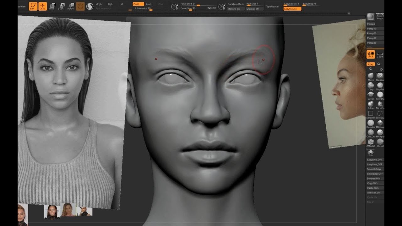Toggle Dynamic draw size
This screenshot has height=226, width=402.
(212, 8)
